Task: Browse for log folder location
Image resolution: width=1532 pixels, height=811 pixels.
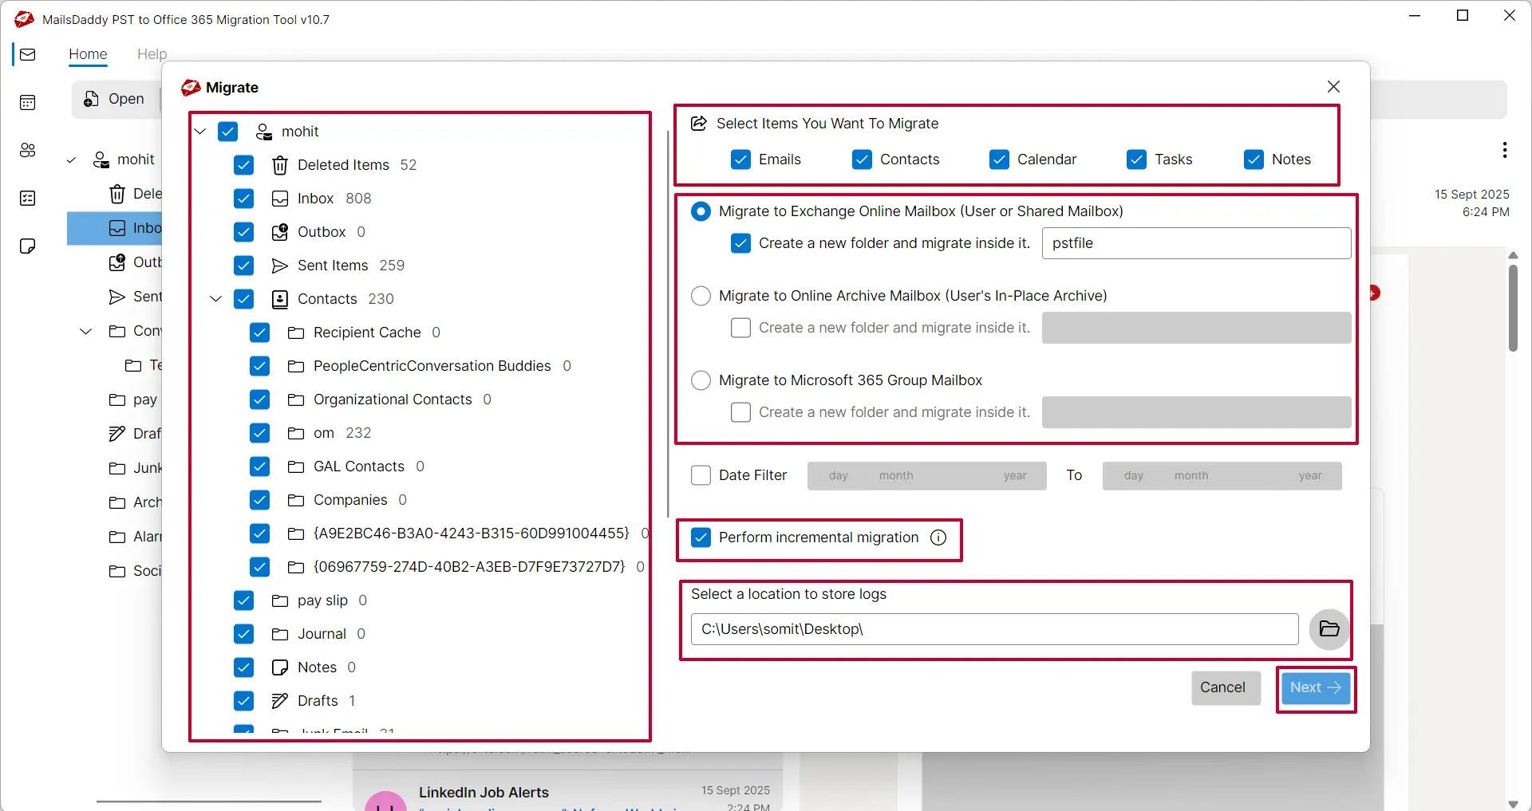Action: pos(1329,629)
